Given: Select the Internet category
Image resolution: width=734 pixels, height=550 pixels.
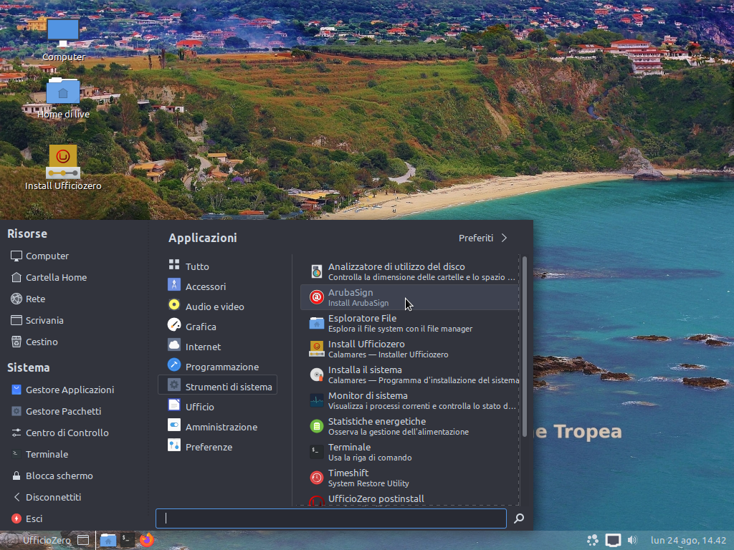Looking at the screenshot, I should [203, 347].
